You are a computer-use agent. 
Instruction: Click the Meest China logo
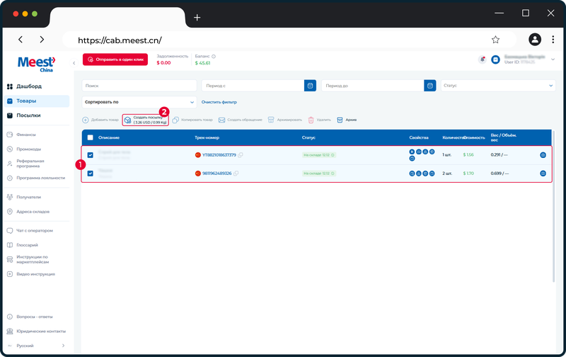tap(36, 64)
